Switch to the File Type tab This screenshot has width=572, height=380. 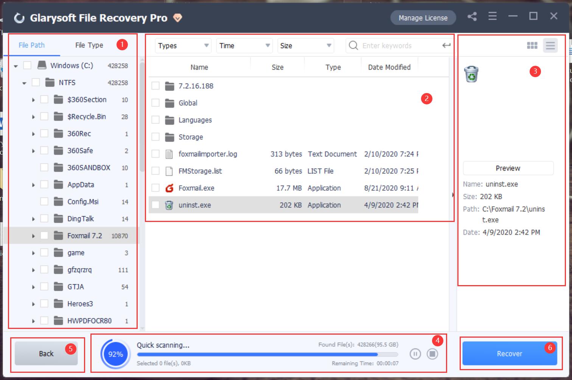pyautogui.click(x=89, y=45)
